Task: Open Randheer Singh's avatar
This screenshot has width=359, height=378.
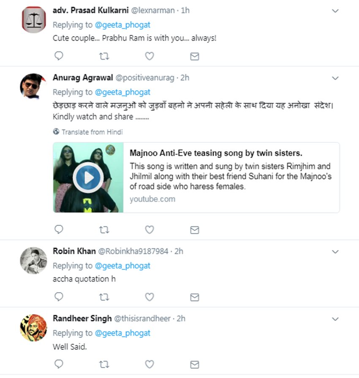Action: [33, 327]
